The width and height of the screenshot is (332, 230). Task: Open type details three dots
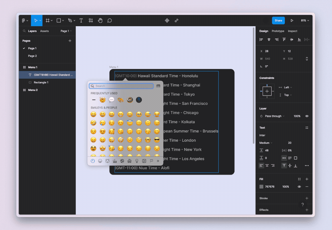tap(307, 166)
